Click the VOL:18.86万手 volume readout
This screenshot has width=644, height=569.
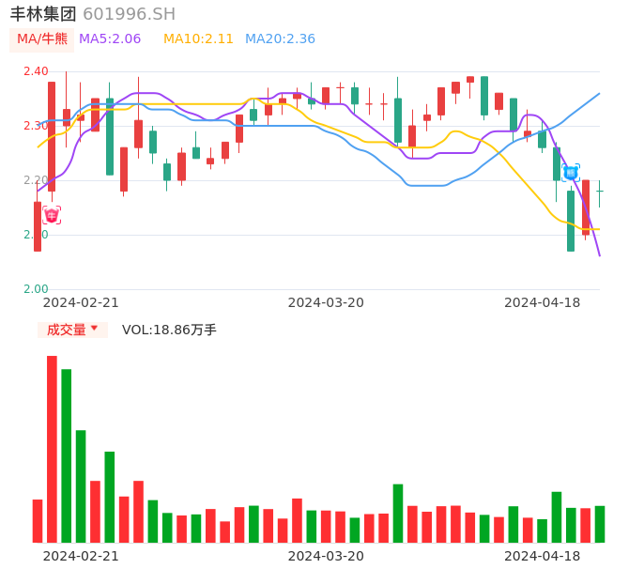point(169,330)
